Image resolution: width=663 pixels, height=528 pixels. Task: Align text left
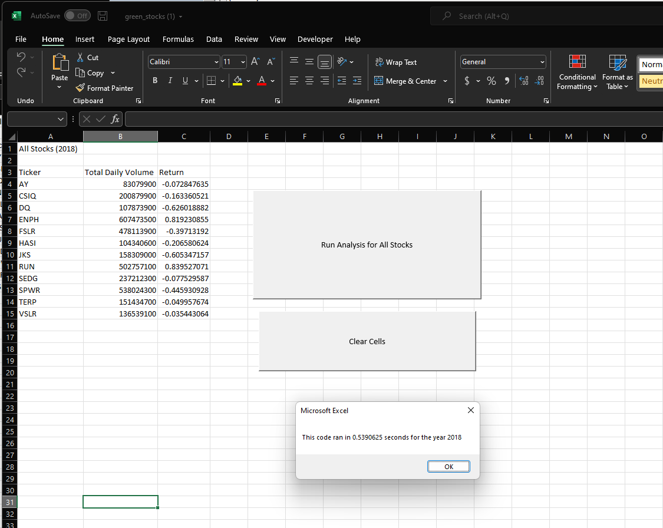(x=294, y=80)
